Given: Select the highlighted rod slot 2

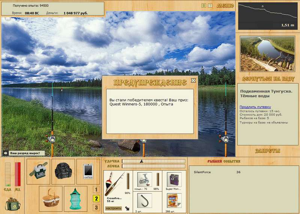Looking at the screenshot, I should pyautogui.click(x=96, y=199).
